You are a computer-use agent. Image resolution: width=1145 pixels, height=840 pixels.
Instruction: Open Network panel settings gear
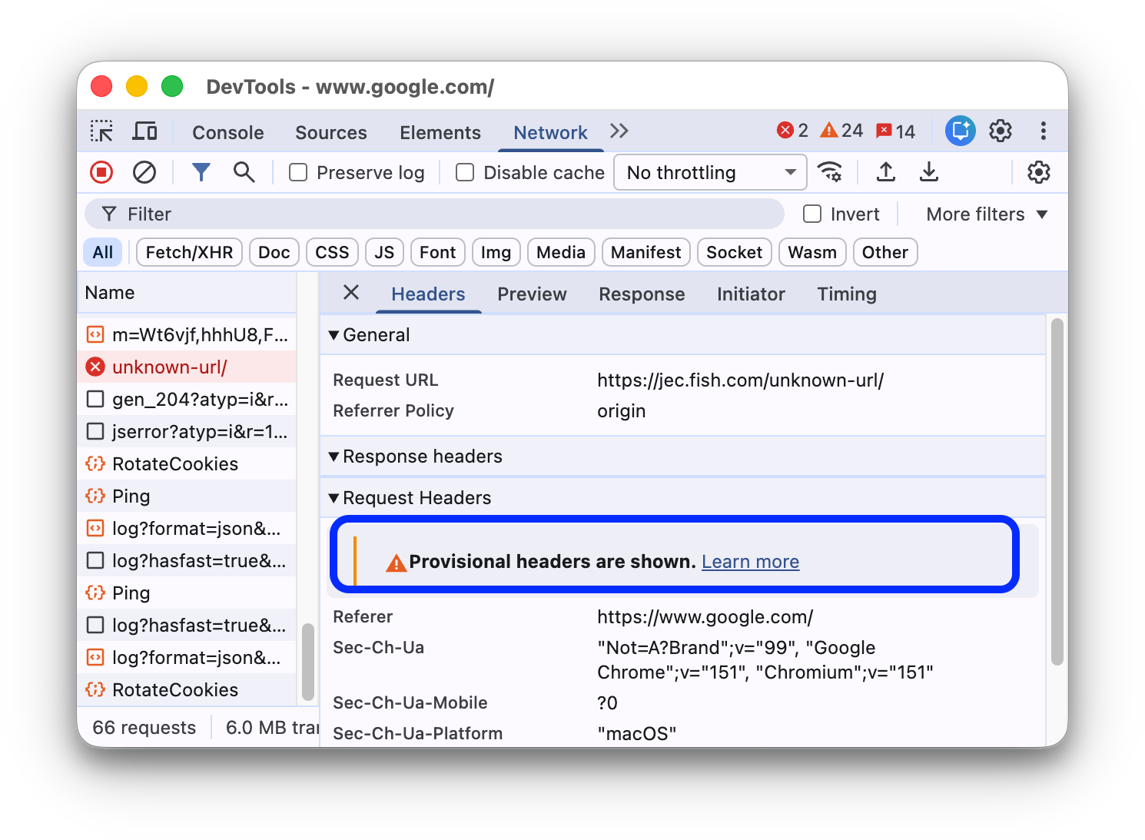click(x=1039, y=172)
